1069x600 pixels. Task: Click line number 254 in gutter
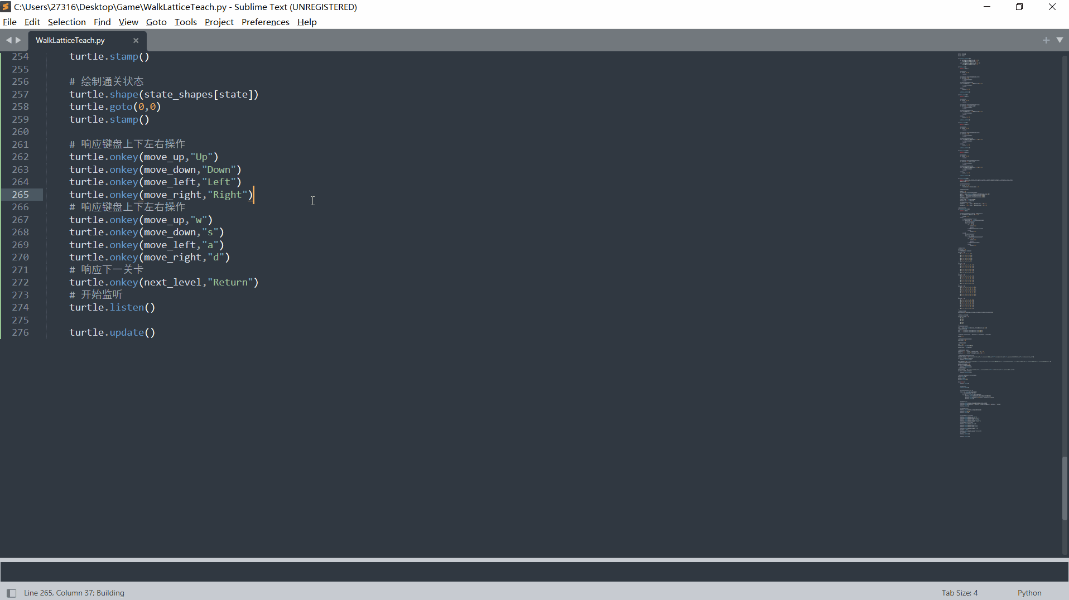pos(20,56)
